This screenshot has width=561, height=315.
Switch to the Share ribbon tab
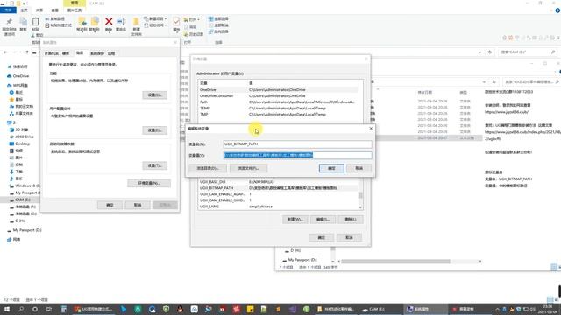tap(39, 10)
